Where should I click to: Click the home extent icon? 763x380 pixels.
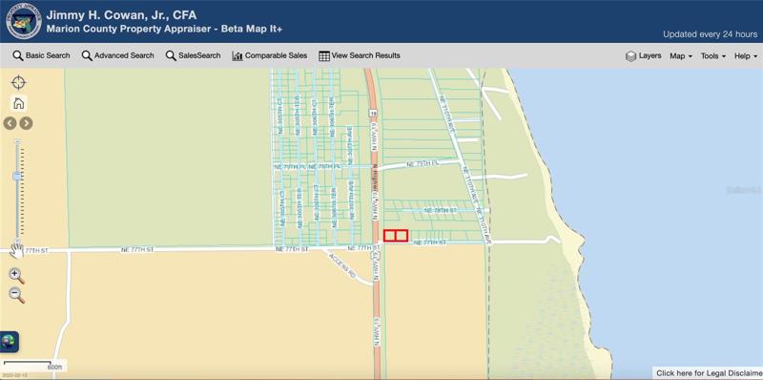coord(18,103)
